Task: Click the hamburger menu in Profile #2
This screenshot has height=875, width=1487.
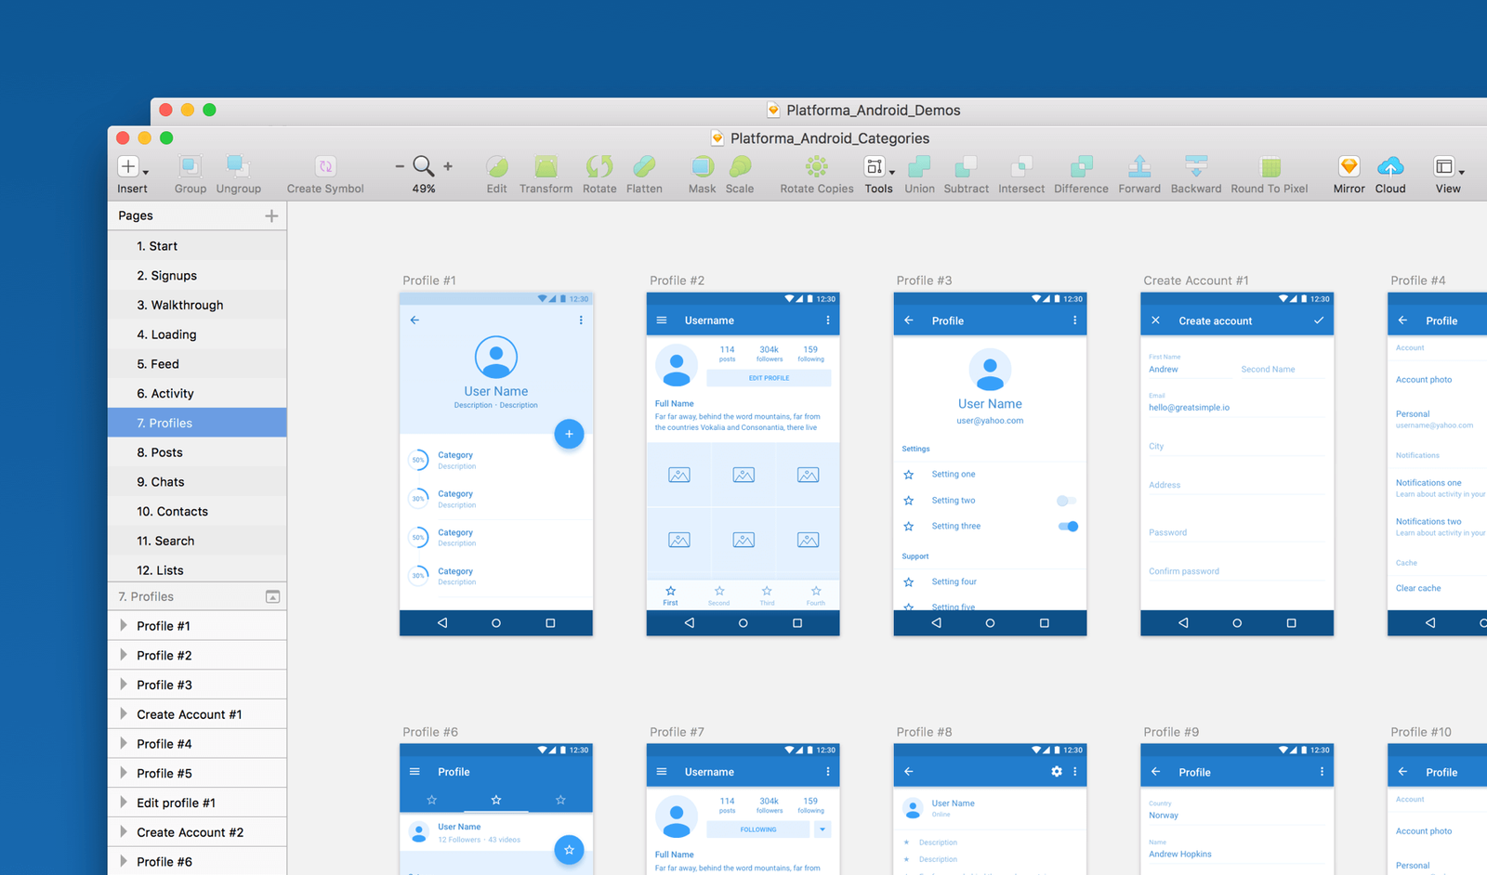Action: 662,320
